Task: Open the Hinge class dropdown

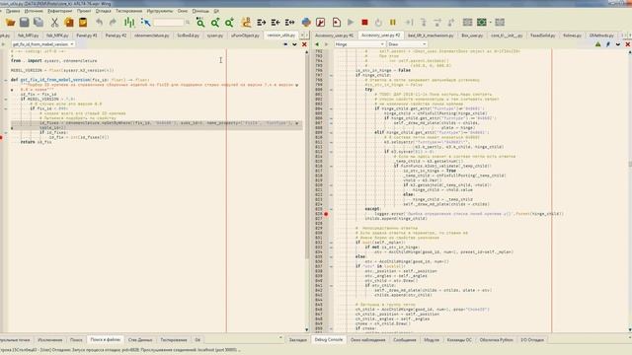Action: (359, 44)
